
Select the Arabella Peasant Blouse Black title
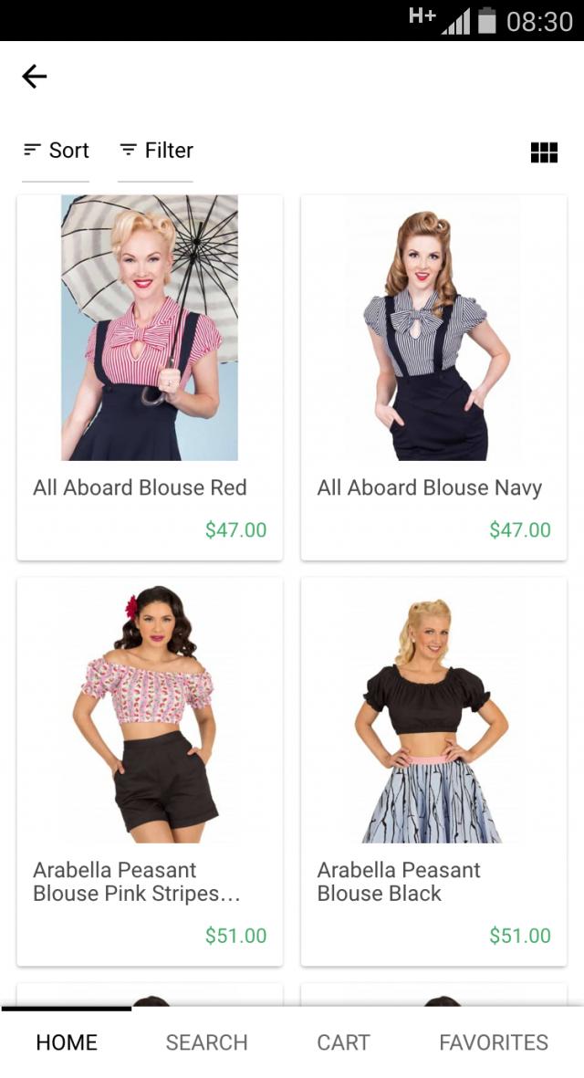[399, 882]
